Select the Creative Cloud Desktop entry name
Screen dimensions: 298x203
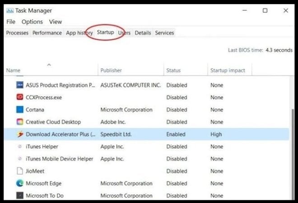53,122
